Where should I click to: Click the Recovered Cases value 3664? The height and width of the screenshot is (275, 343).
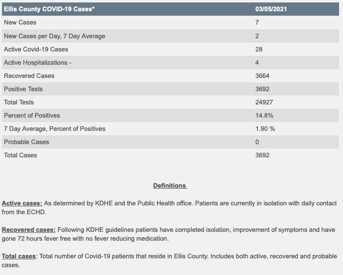pyautogui.click(x=262, y=75)
